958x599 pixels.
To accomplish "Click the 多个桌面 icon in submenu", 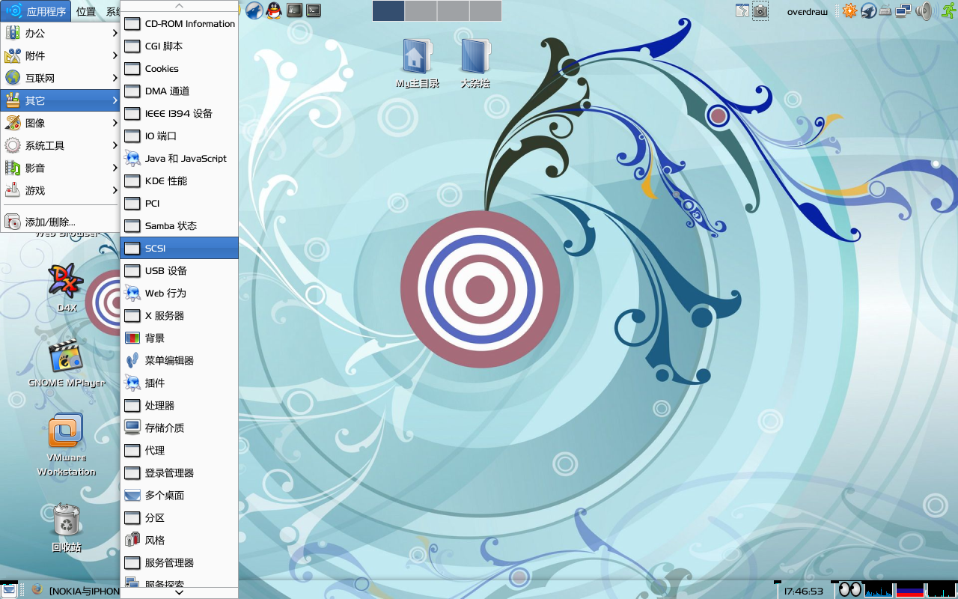I will tap(132, 495).
